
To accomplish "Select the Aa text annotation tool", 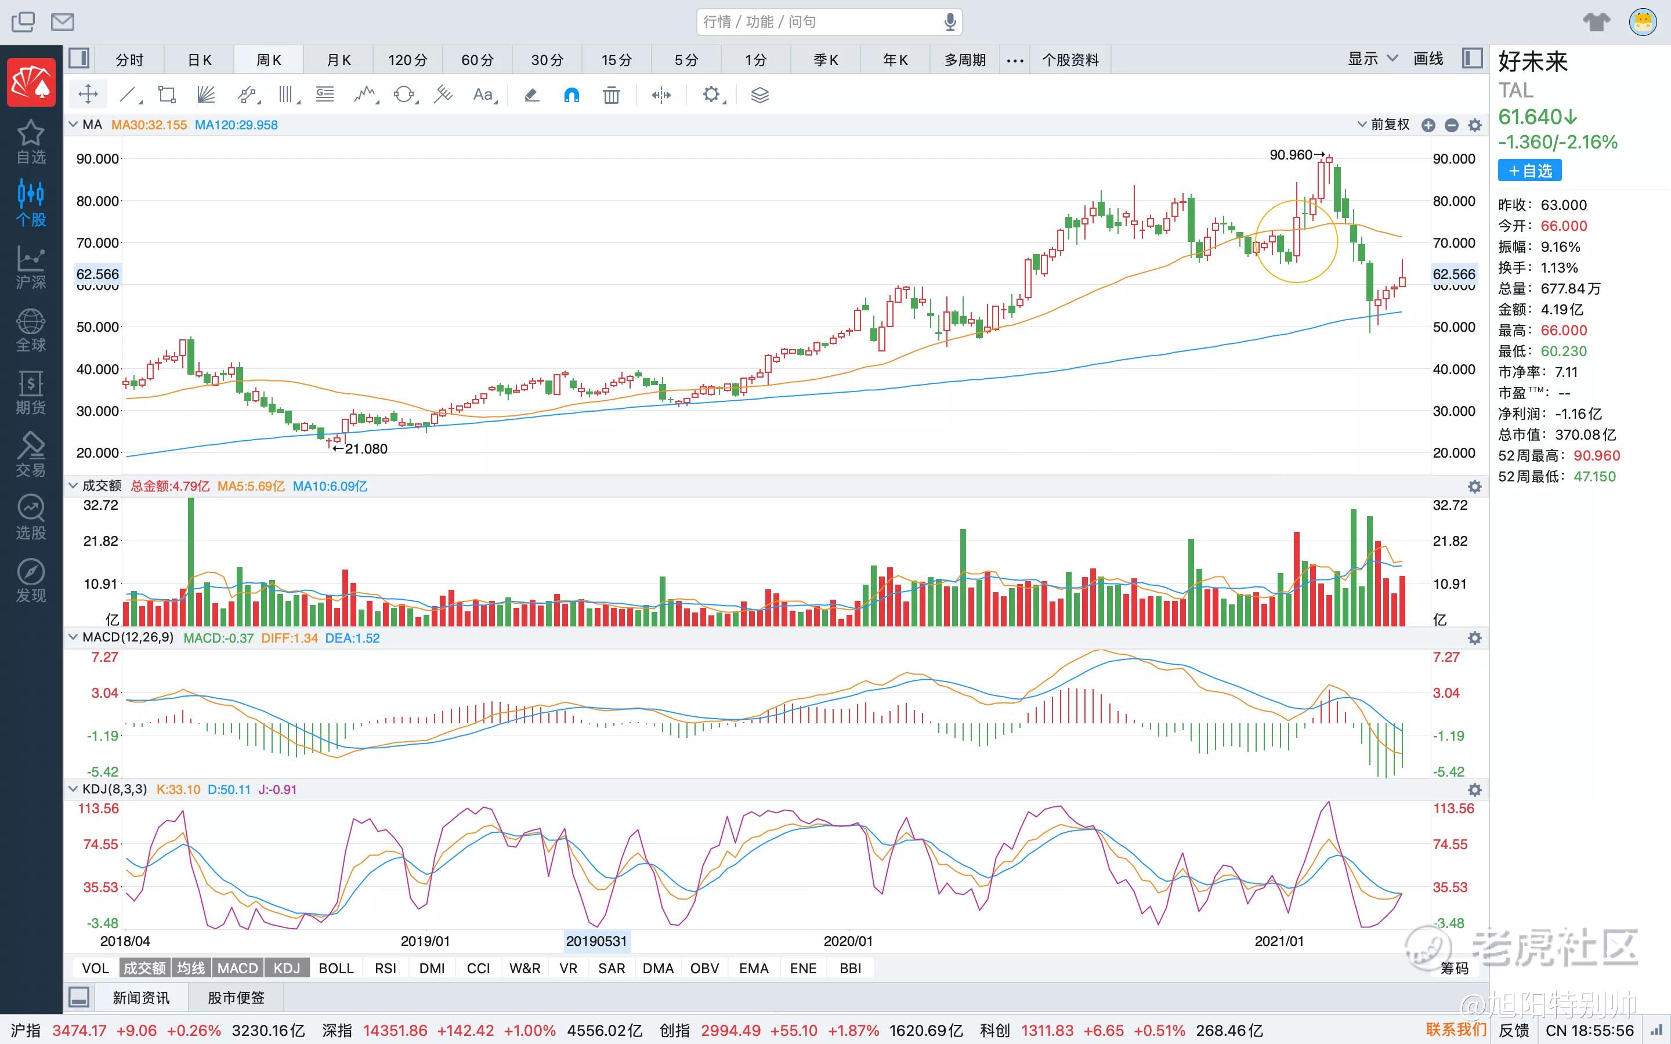I will pos(483,95).
